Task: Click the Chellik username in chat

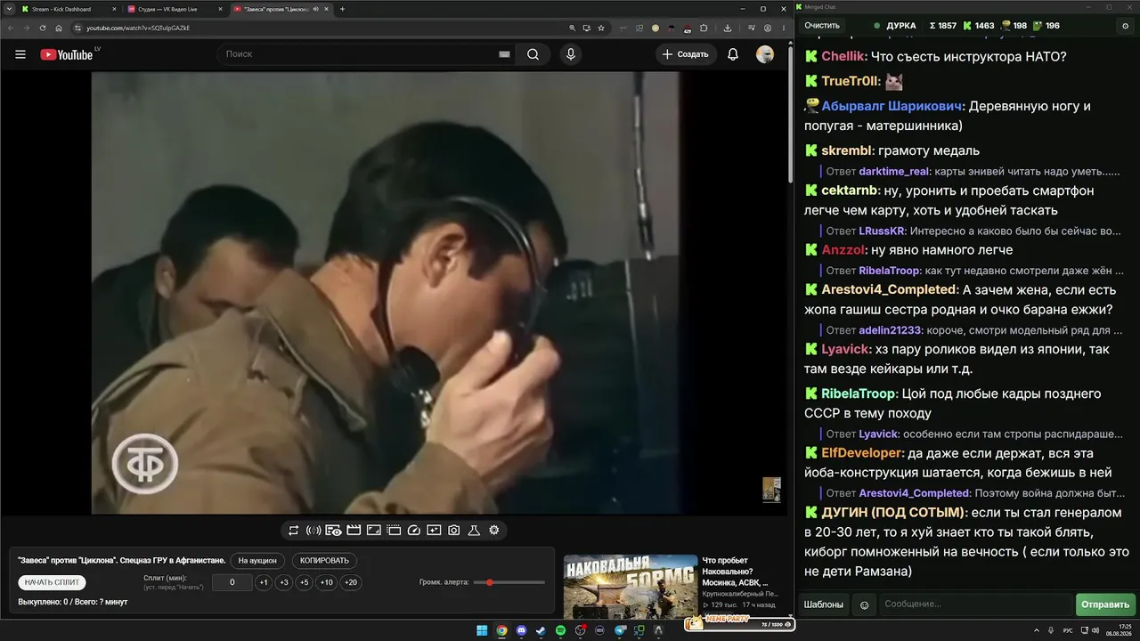Action: [x=843, y=56]
